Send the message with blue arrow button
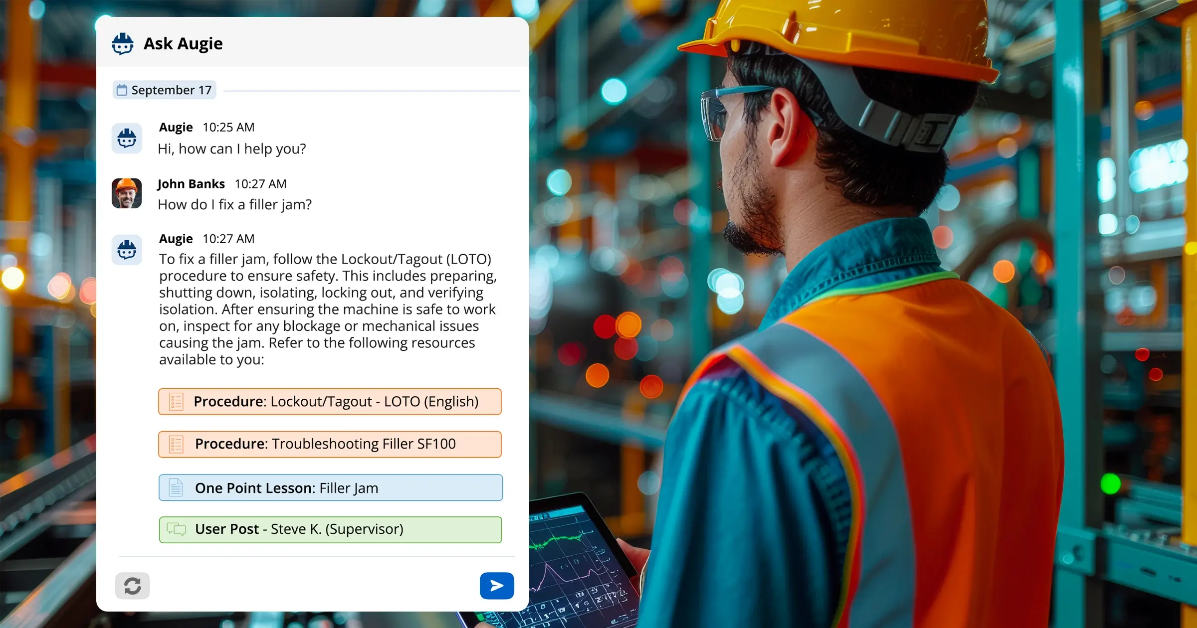Image resolution: width=1197 pixels, height=628 pixels. point(497,586)
